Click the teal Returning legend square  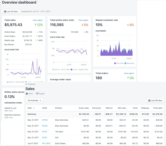pos(125,63)
